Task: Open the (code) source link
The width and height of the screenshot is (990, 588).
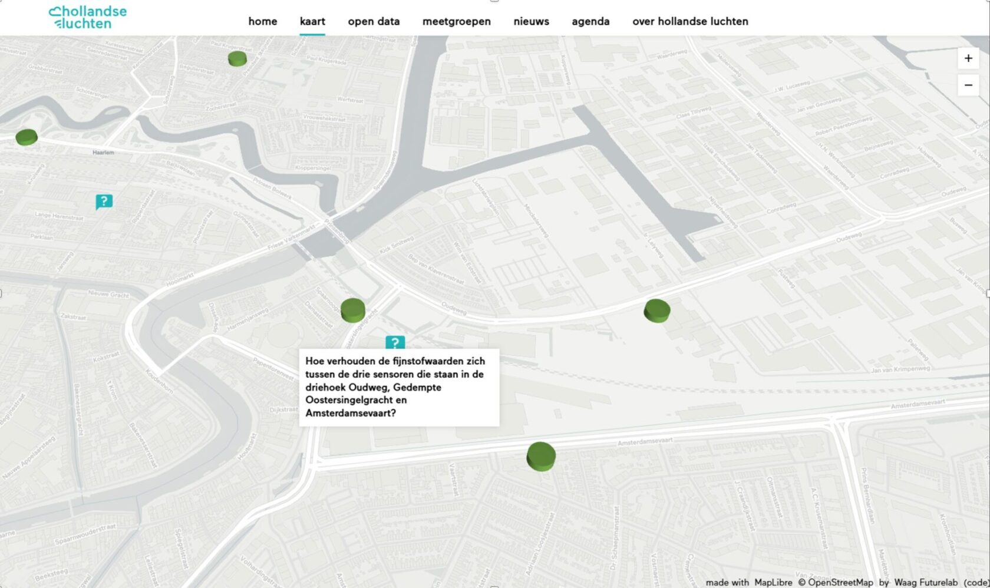Action: tap(976, 582)
